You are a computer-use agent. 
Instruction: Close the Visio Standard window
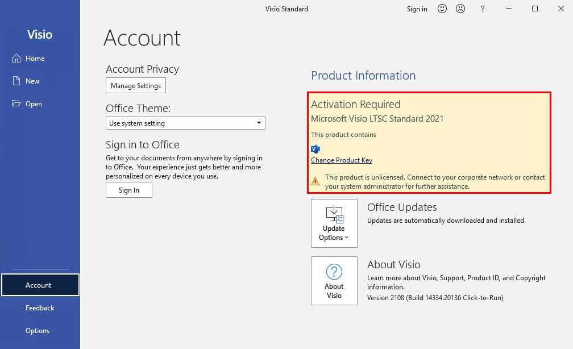[561, 9]
